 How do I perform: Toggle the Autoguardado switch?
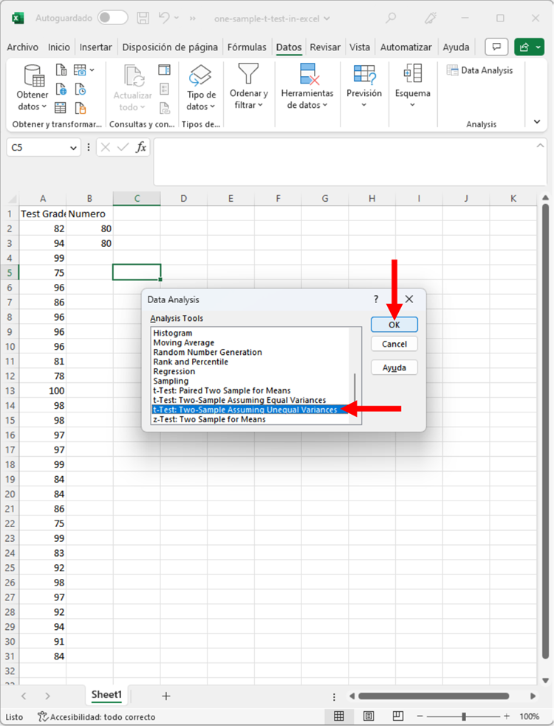(x=112, y=18)
